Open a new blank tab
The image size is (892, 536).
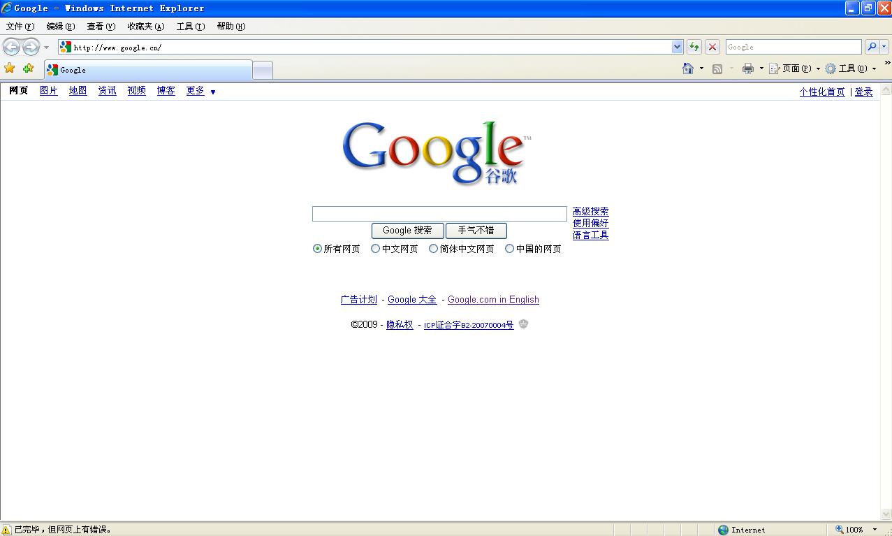262,70
